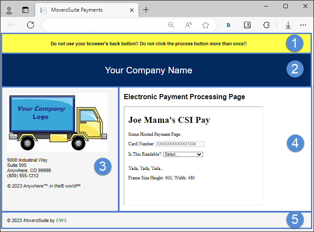314x232 pixels.
Task: Click the (800) 555-1212 phone number
Action: pos(23,176)
